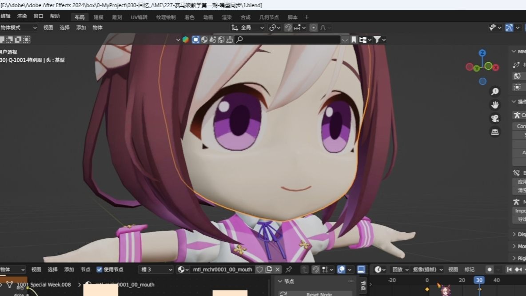Viewport: 526px width, 296px height.
Task: Click the clock icon in timeline header
Action: click(378, 269)
